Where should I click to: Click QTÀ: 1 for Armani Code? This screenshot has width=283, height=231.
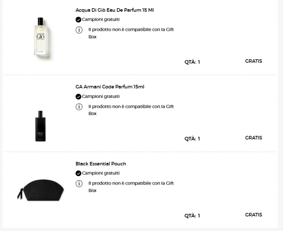(x=192, y=139)
